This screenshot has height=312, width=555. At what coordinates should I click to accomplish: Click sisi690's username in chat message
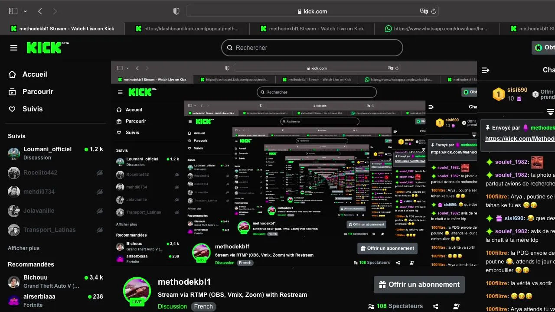click(x=515, y=218)
